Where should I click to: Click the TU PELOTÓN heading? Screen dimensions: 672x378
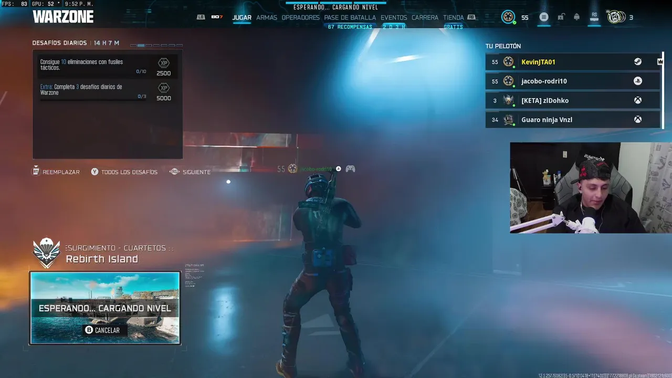tap(503, 46)
